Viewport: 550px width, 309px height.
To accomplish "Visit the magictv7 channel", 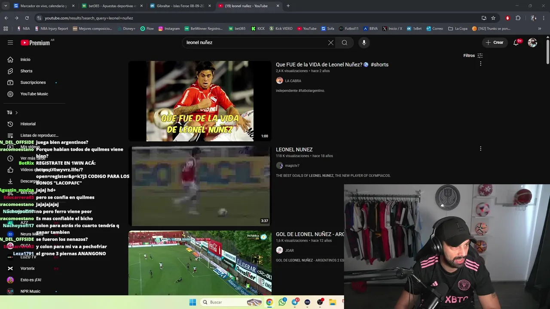I will click(x=292, y=166).
